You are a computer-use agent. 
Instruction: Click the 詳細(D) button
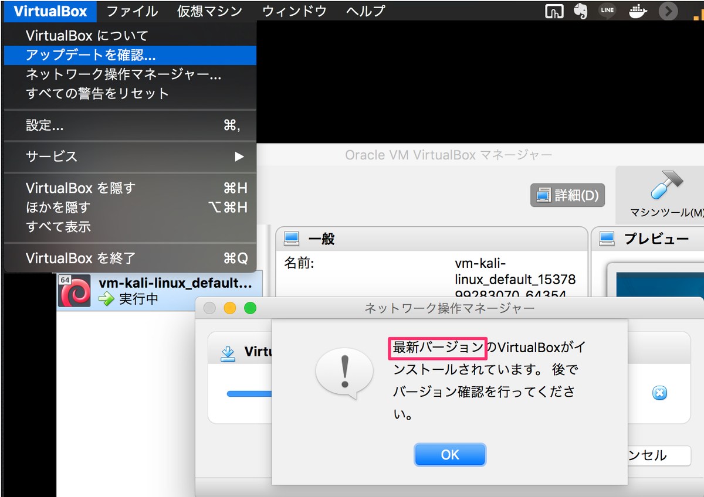pyautogui.click(x=568, y=196)
